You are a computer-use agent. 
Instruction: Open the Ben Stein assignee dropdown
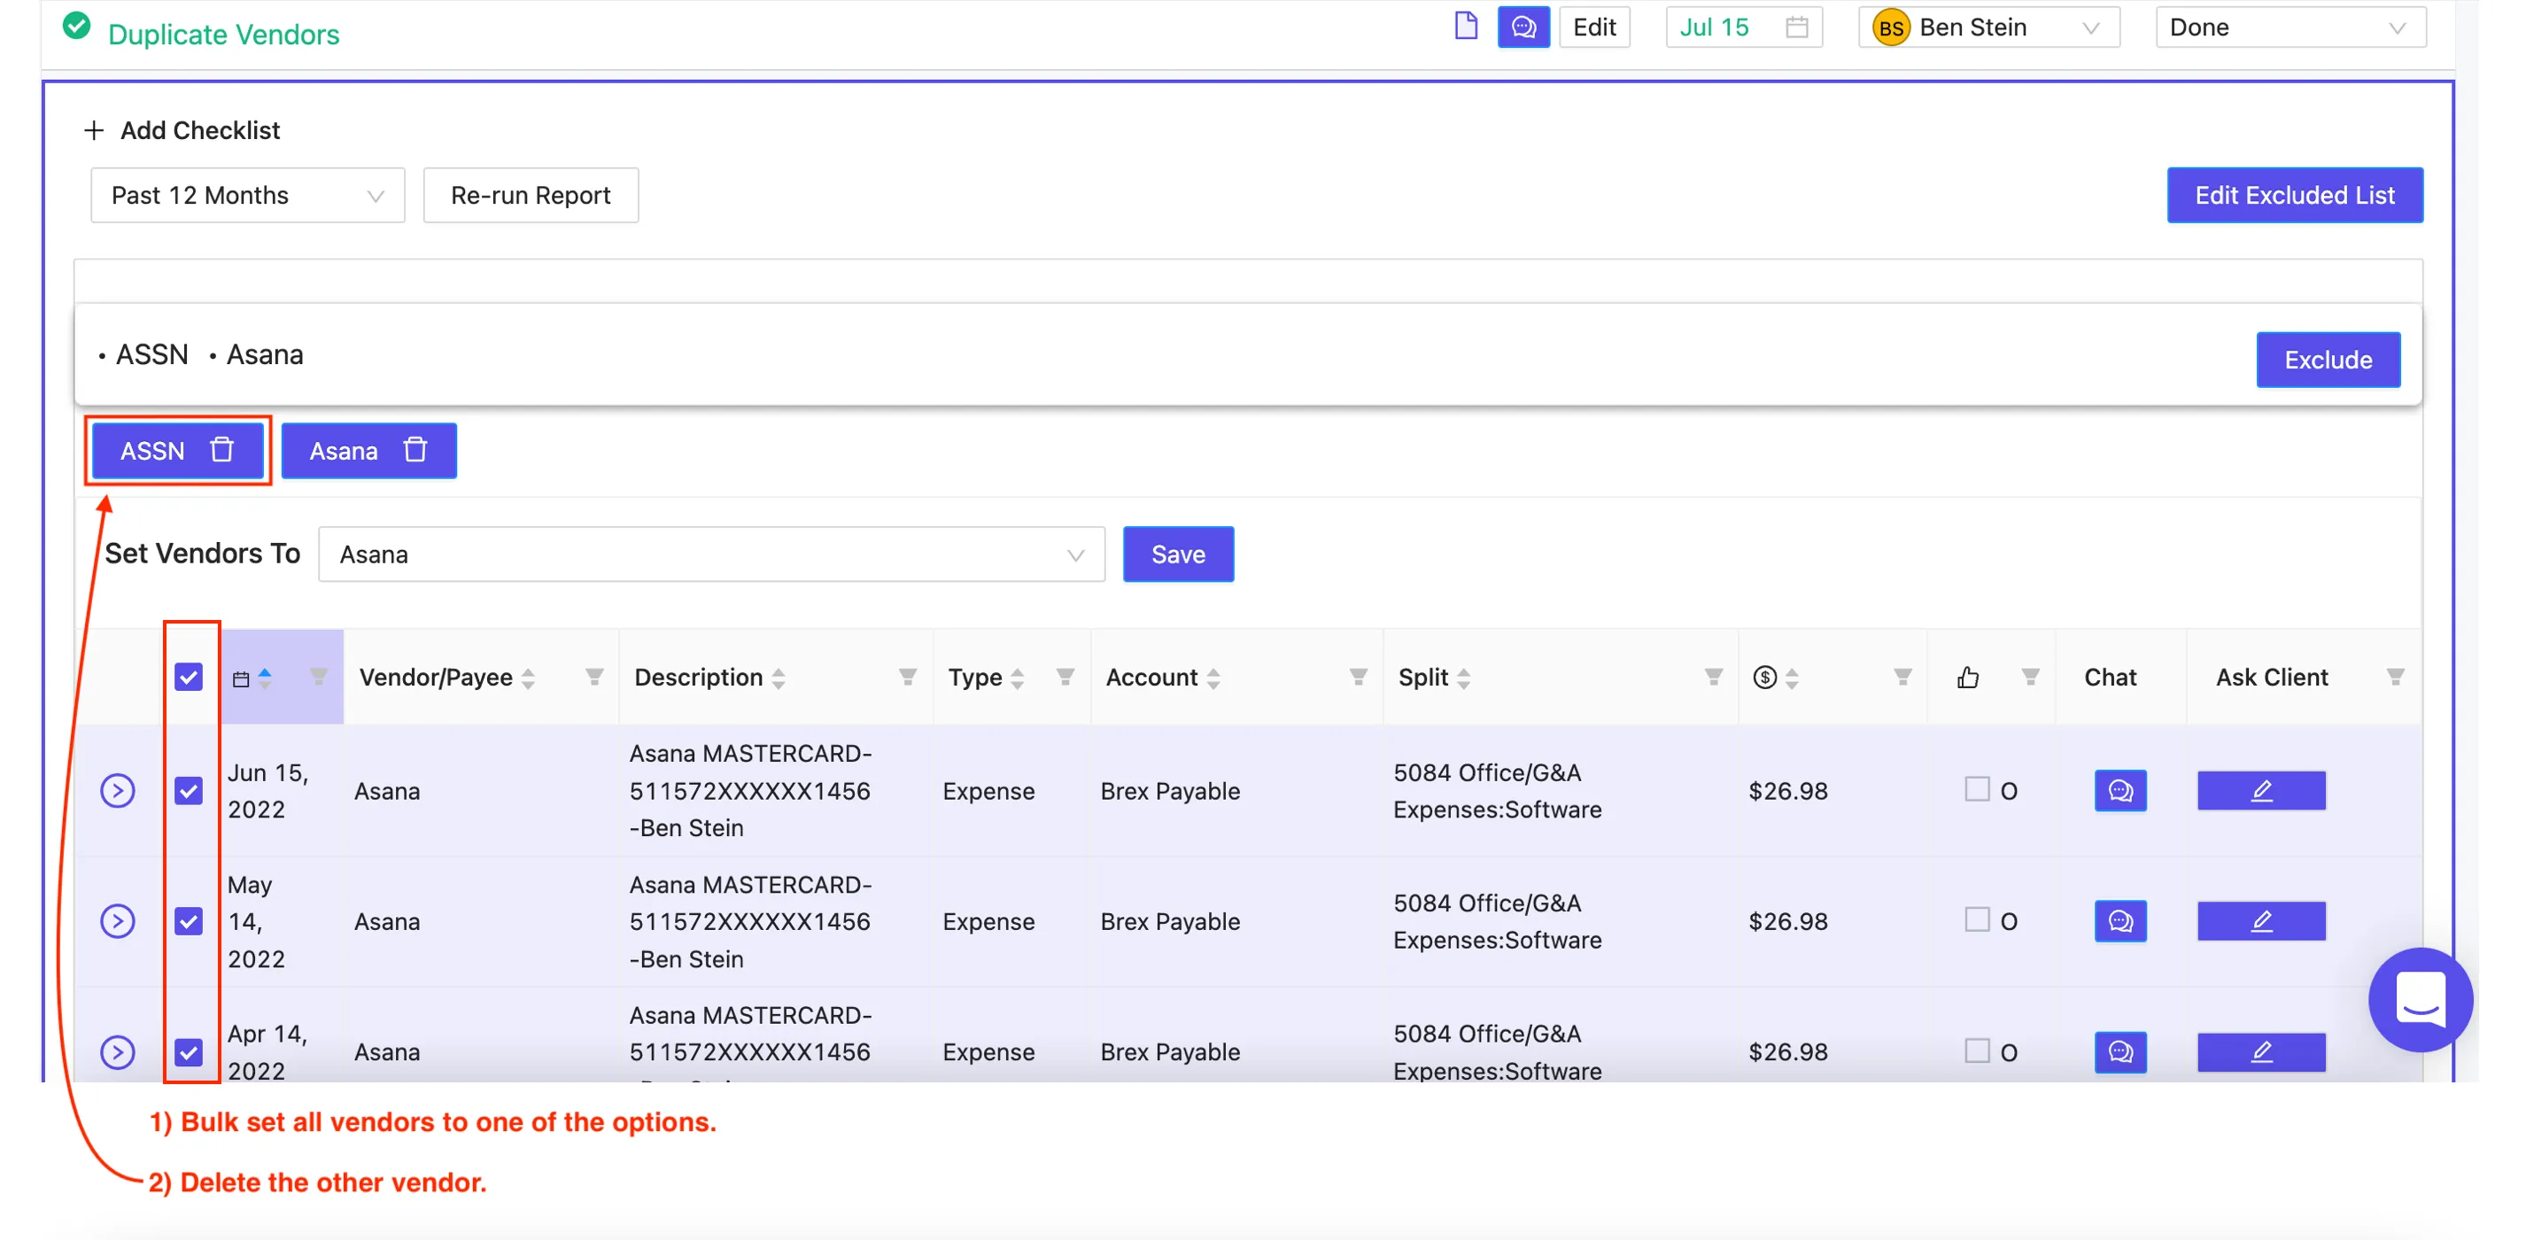pos(1987,27)
